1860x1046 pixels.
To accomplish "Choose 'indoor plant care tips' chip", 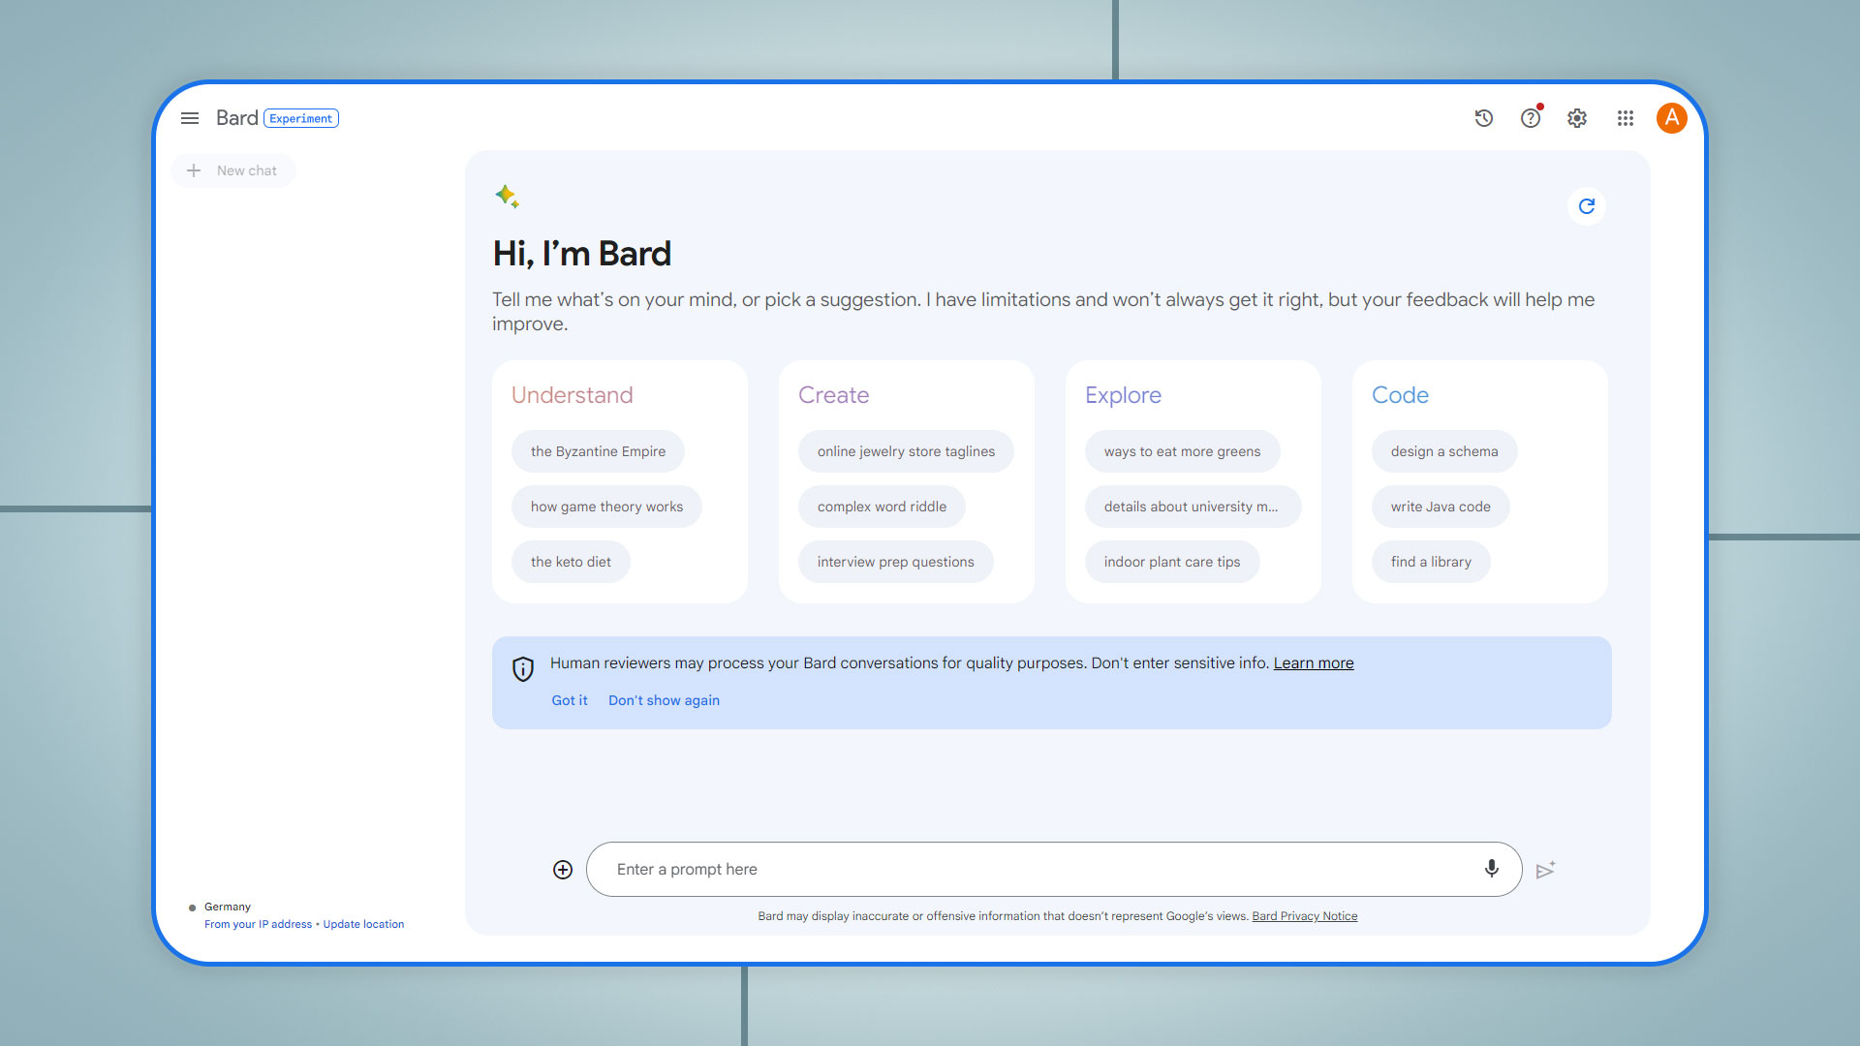I will click(x=1172, y=562).
